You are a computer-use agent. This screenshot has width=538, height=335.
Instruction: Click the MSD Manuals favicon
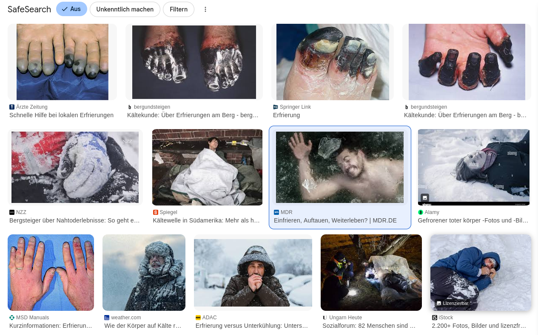(12, 318)
